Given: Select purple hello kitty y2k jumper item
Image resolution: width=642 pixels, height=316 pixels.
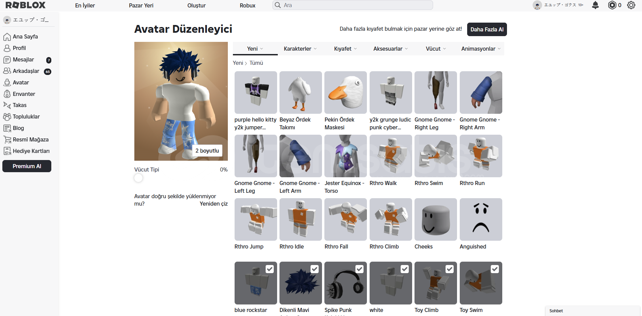Looking at the screenshot, I should tap(256, 93).
